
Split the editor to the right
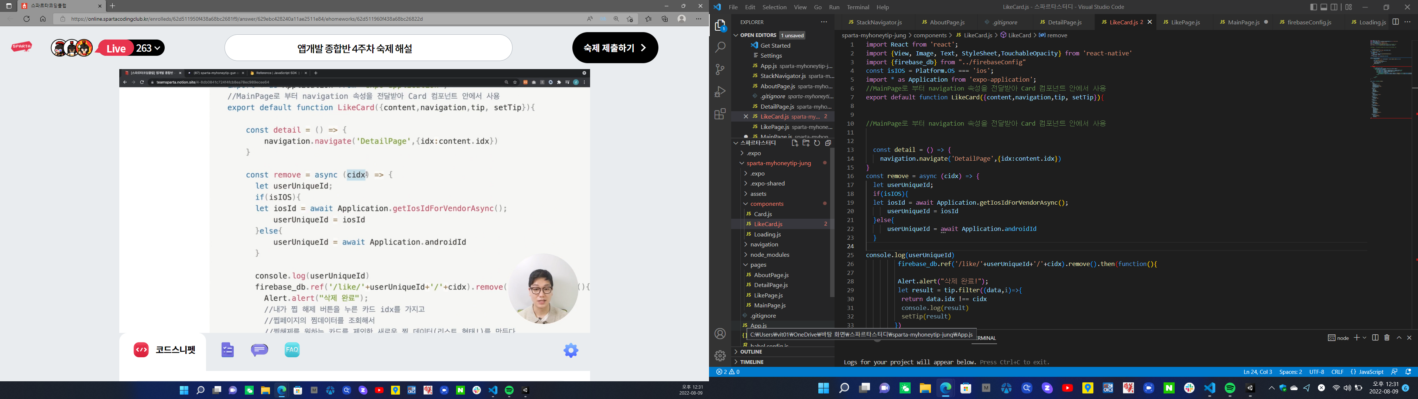[x=1395, y=22]
